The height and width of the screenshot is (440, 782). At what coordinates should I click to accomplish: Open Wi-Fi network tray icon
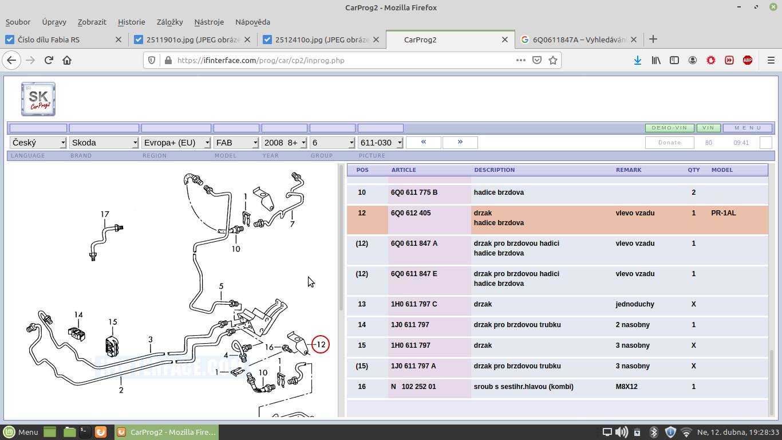(x=686, y=432)
